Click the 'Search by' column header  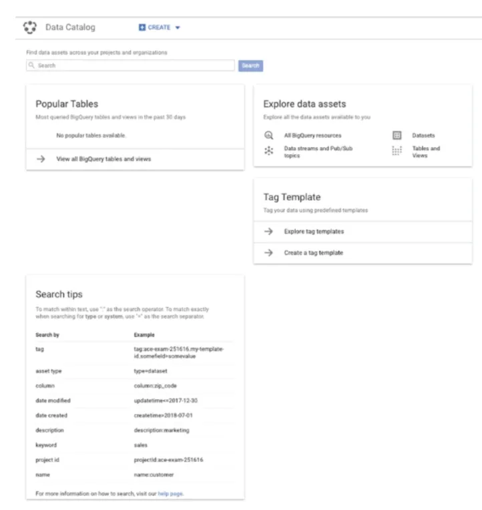[x=47, y=334]
